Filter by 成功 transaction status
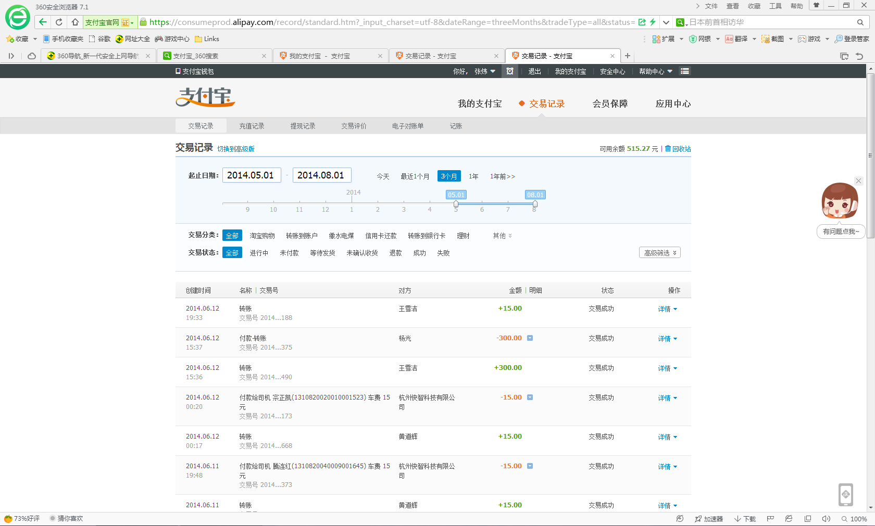Viewport: 875px width, 526px height. 419,253
